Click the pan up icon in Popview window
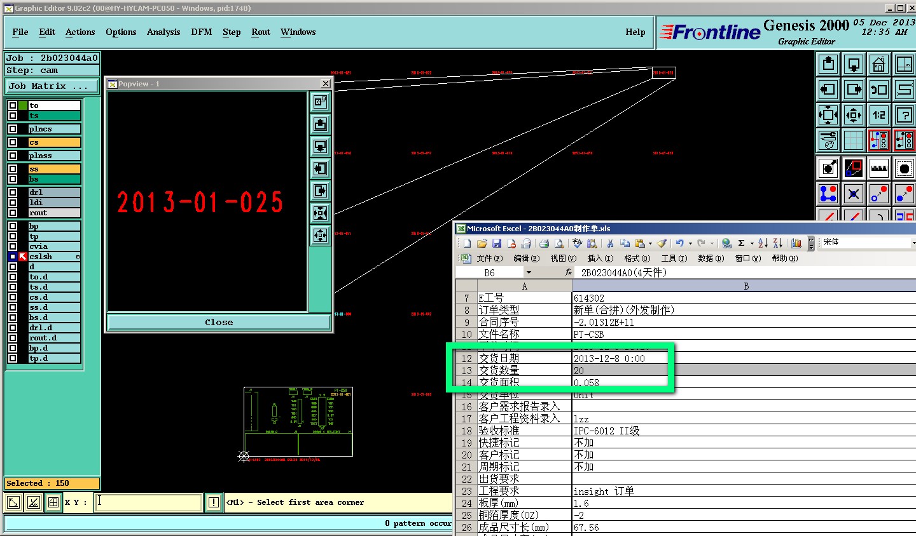The height and width of the screenshot is (536, 916). click(320, 124)
